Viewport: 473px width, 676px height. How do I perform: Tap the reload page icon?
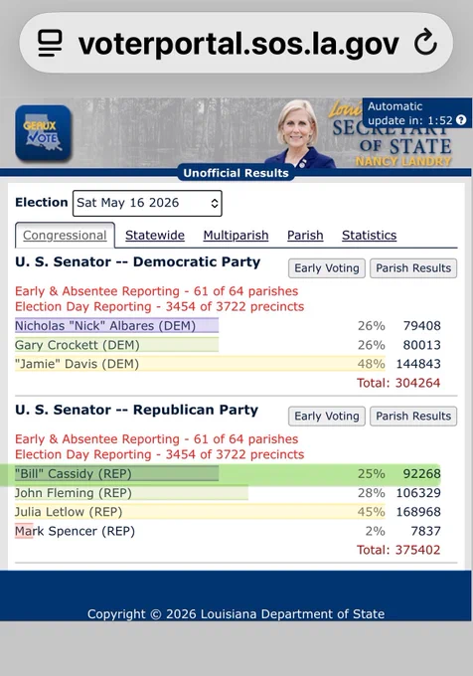point(425,42)
